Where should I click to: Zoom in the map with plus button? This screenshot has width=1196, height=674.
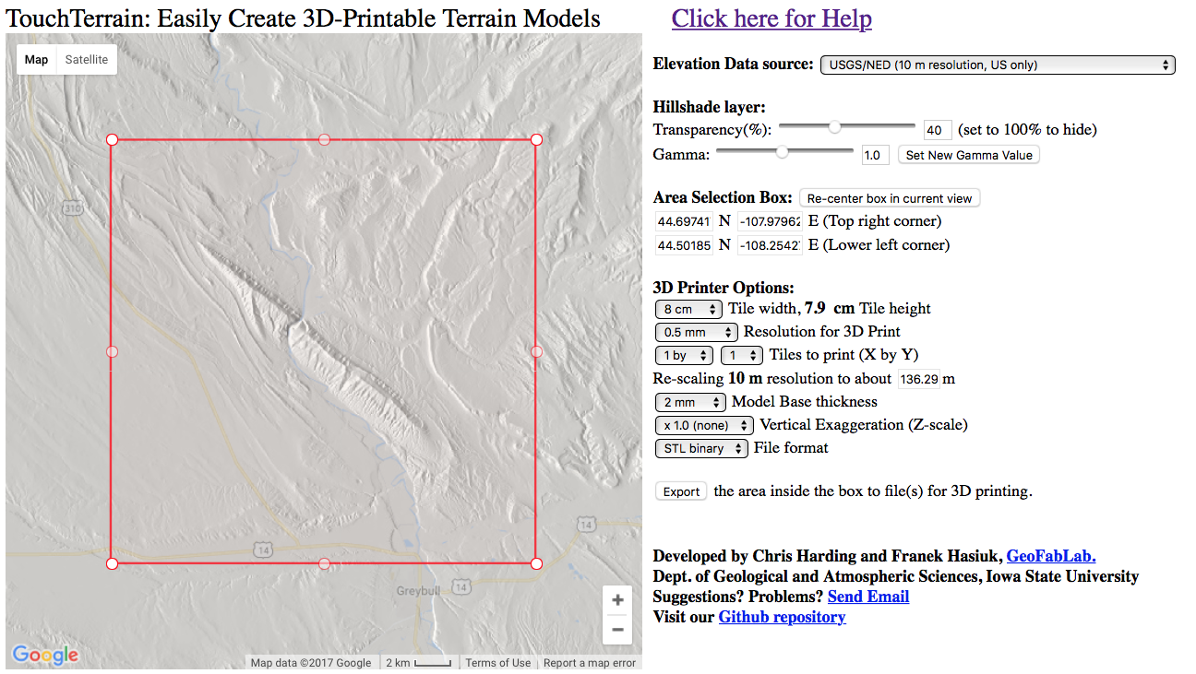coord(617,600)
